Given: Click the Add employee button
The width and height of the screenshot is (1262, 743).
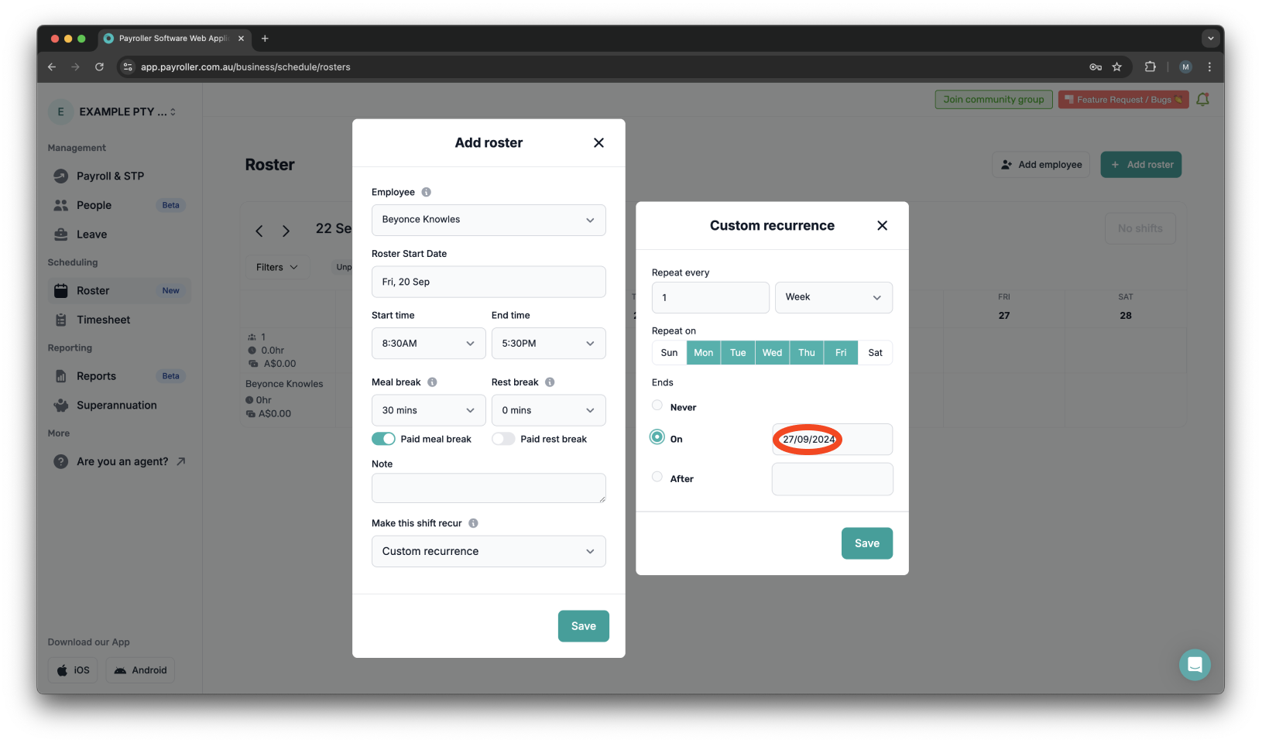Looking at the screenshot, I should pyautogui.click(x=1041, y=164).
